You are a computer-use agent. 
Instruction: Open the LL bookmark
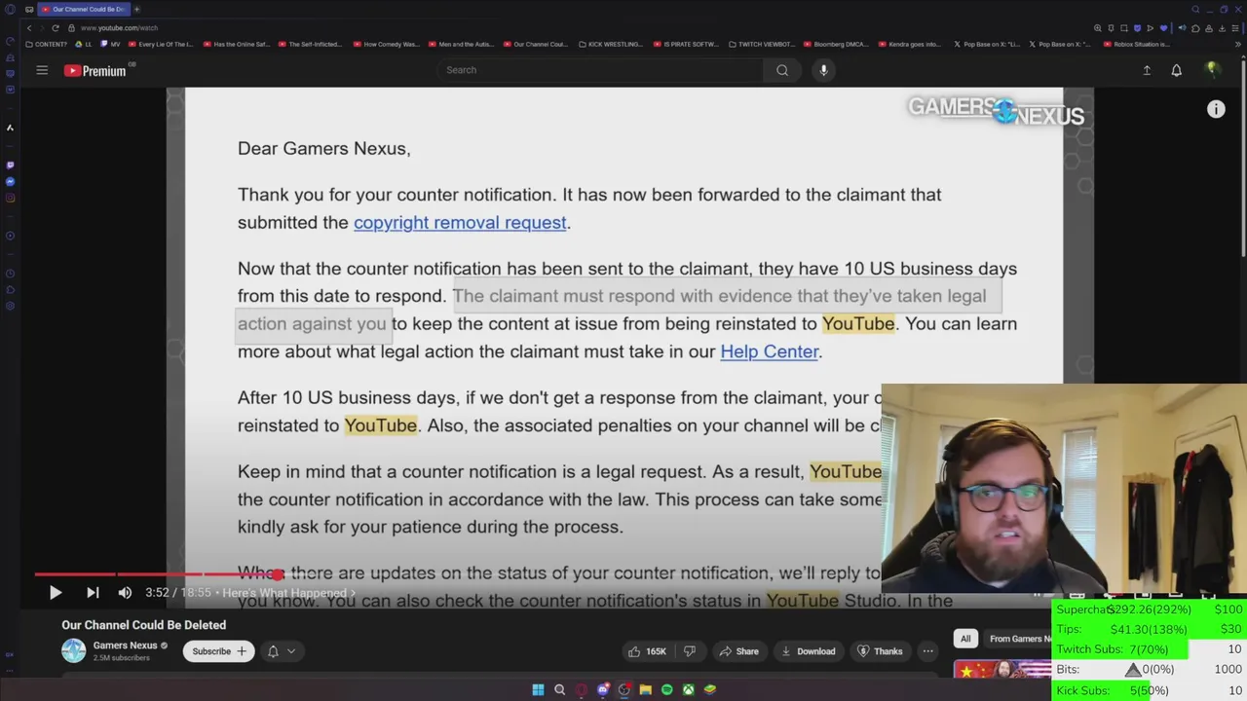[85, 44]
